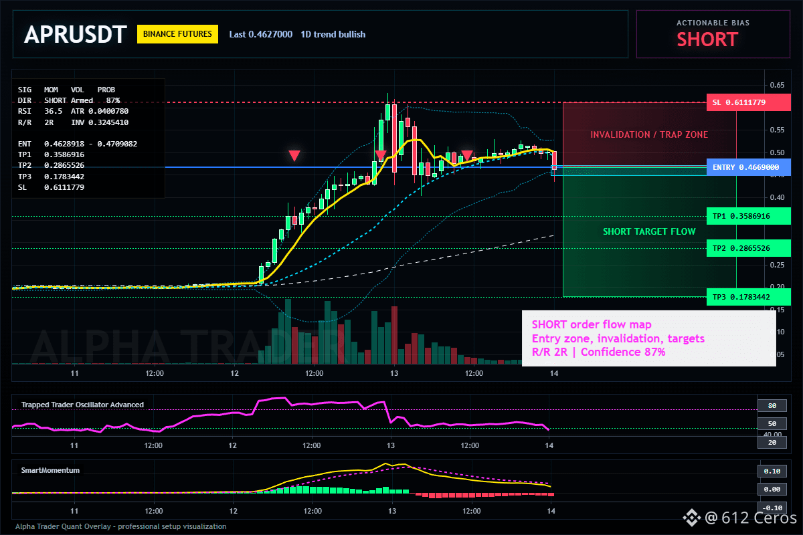803x535 pixels.
Task: Click the TP3 0.1783442 row in stats panel
Action: click(x=52, y=177)
